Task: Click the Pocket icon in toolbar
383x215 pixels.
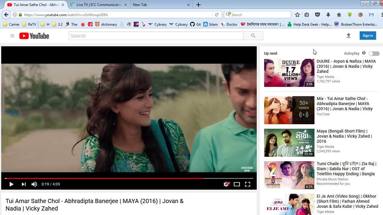Action: pyautogui.click(x=317, y=15)
